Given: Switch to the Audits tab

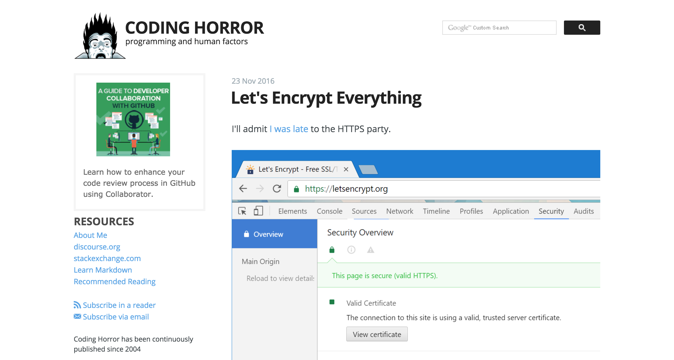Looking at the screenshot, I should click(584, 211).
